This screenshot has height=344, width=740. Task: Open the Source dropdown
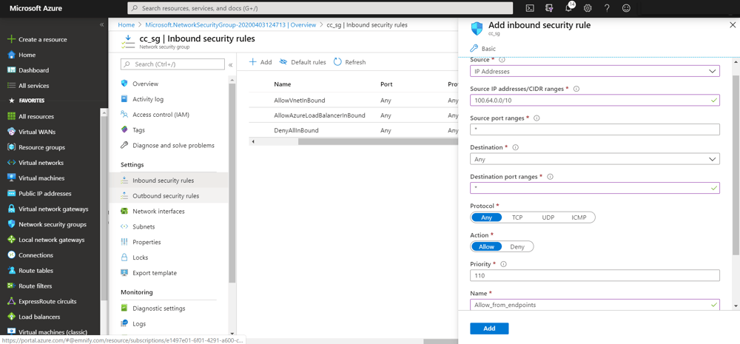tap(595, 71)
